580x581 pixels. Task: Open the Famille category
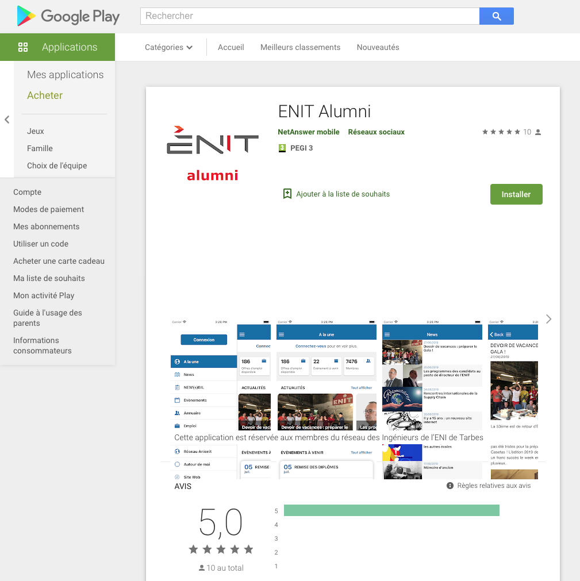[40, 148]
